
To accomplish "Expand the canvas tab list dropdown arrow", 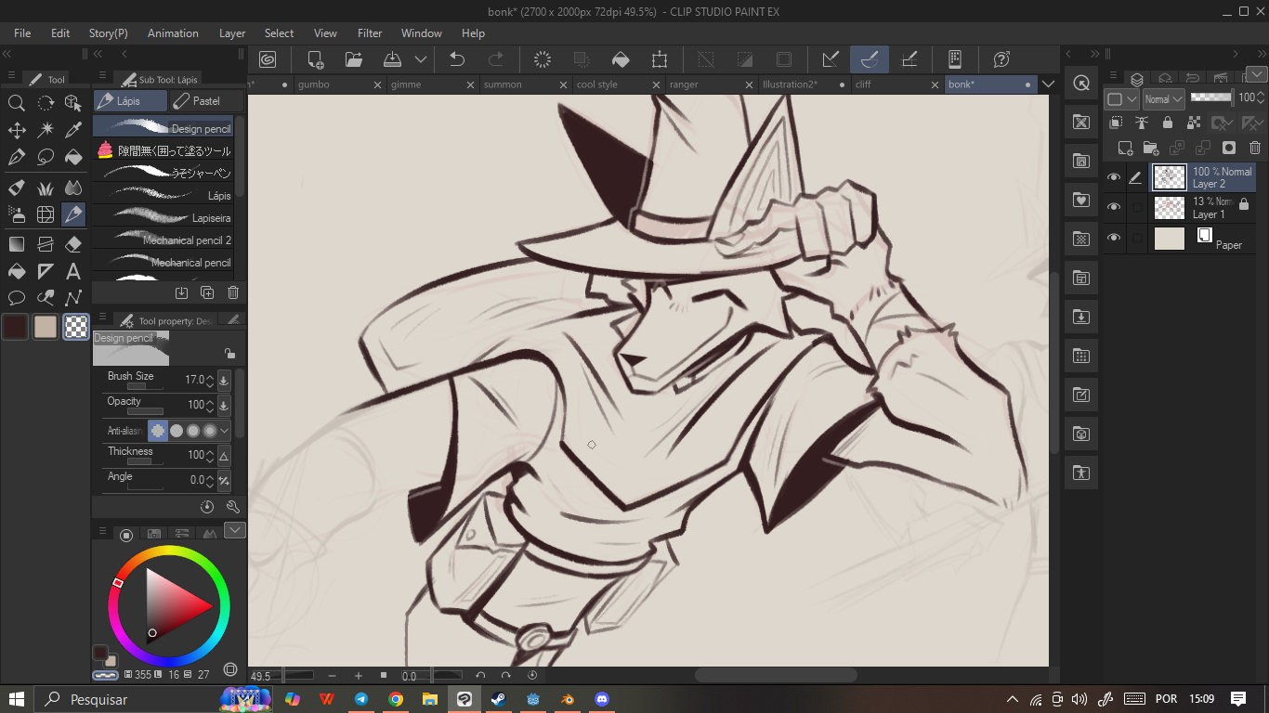I will pyautogui.click(x=1049, y=84).
